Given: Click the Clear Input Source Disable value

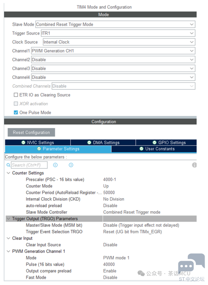Looking at the screenshot, I should pos(110,245).
